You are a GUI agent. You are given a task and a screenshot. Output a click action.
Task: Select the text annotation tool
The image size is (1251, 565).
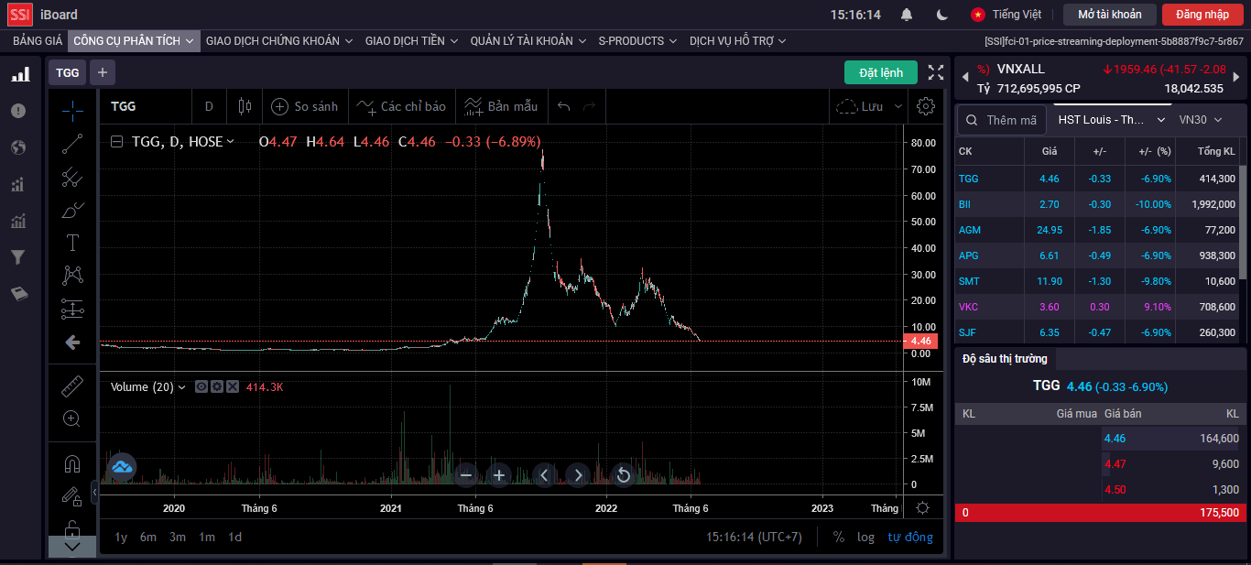(72, 243)
